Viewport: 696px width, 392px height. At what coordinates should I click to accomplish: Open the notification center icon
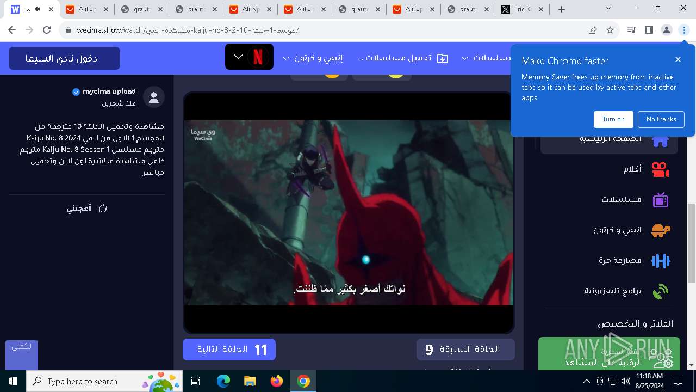click(678, 381)
